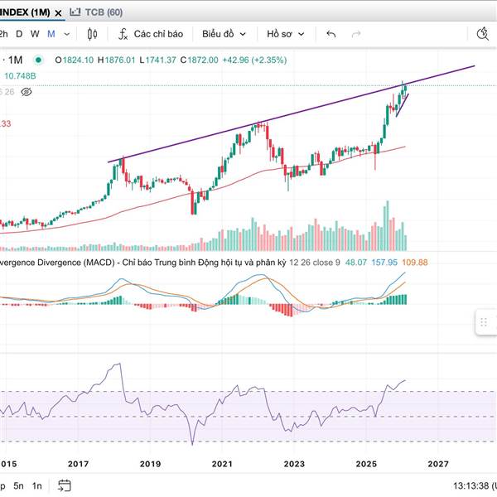Click the 2h timeframe button
Image resolution: width=497 pixels, height=497 pixels.
[3, 34]
